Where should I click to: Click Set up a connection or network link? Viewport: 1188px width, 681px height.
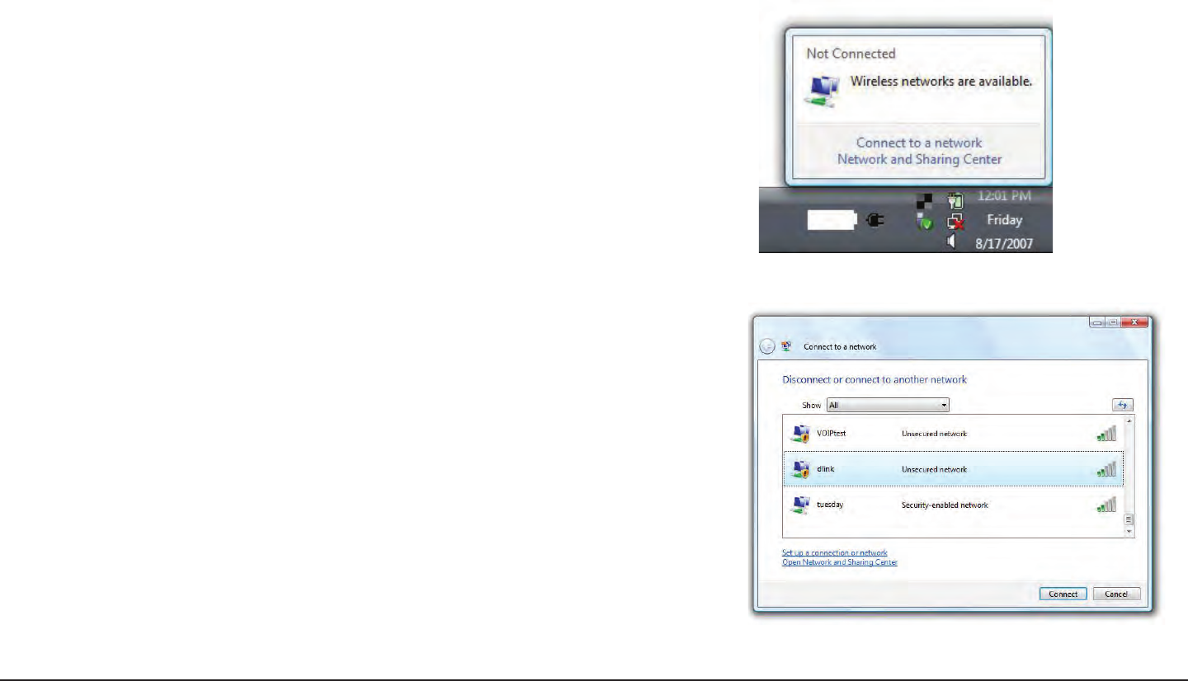coord(835,553)
